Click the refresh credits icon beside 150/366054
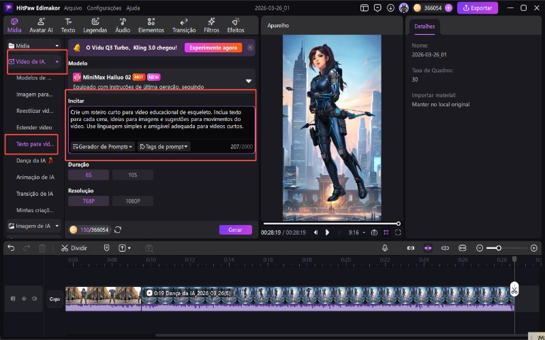This screenshot has height=340, width=545. 118,230
